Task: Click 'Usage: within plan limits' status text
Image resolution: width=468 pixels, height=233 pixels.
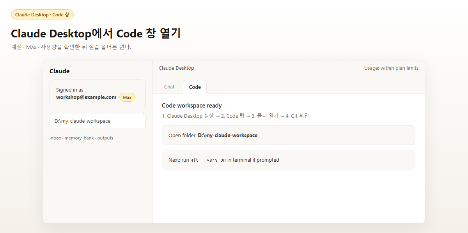Action: click(391, 68)
